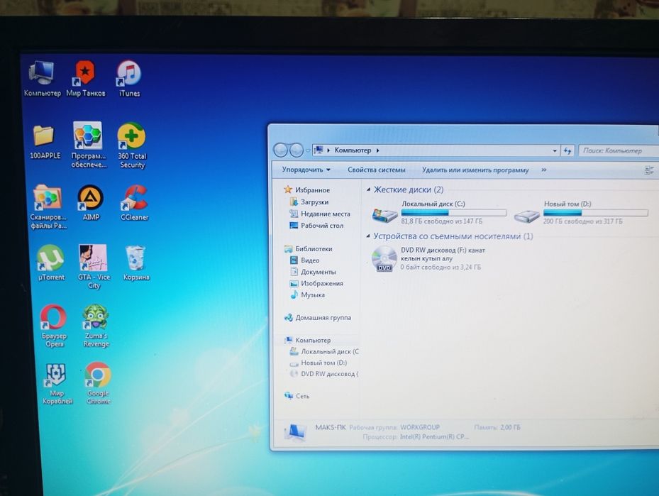Select Локальный диск (C:) drive icon
Image resolution: width=659 pixels, height=496 pixels.
point(384,216)
